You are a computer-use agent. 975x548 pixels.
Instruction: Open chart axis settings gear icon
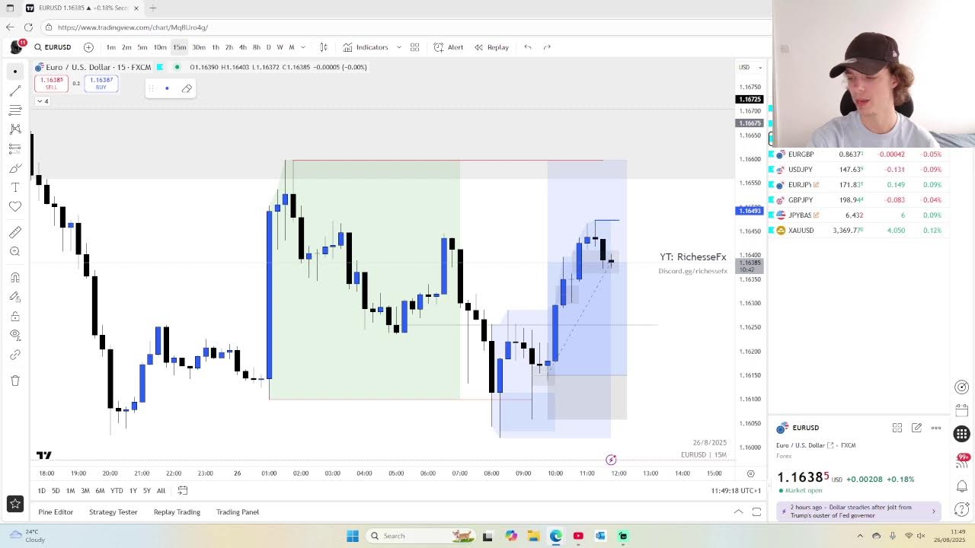click(x=750, y=473)
